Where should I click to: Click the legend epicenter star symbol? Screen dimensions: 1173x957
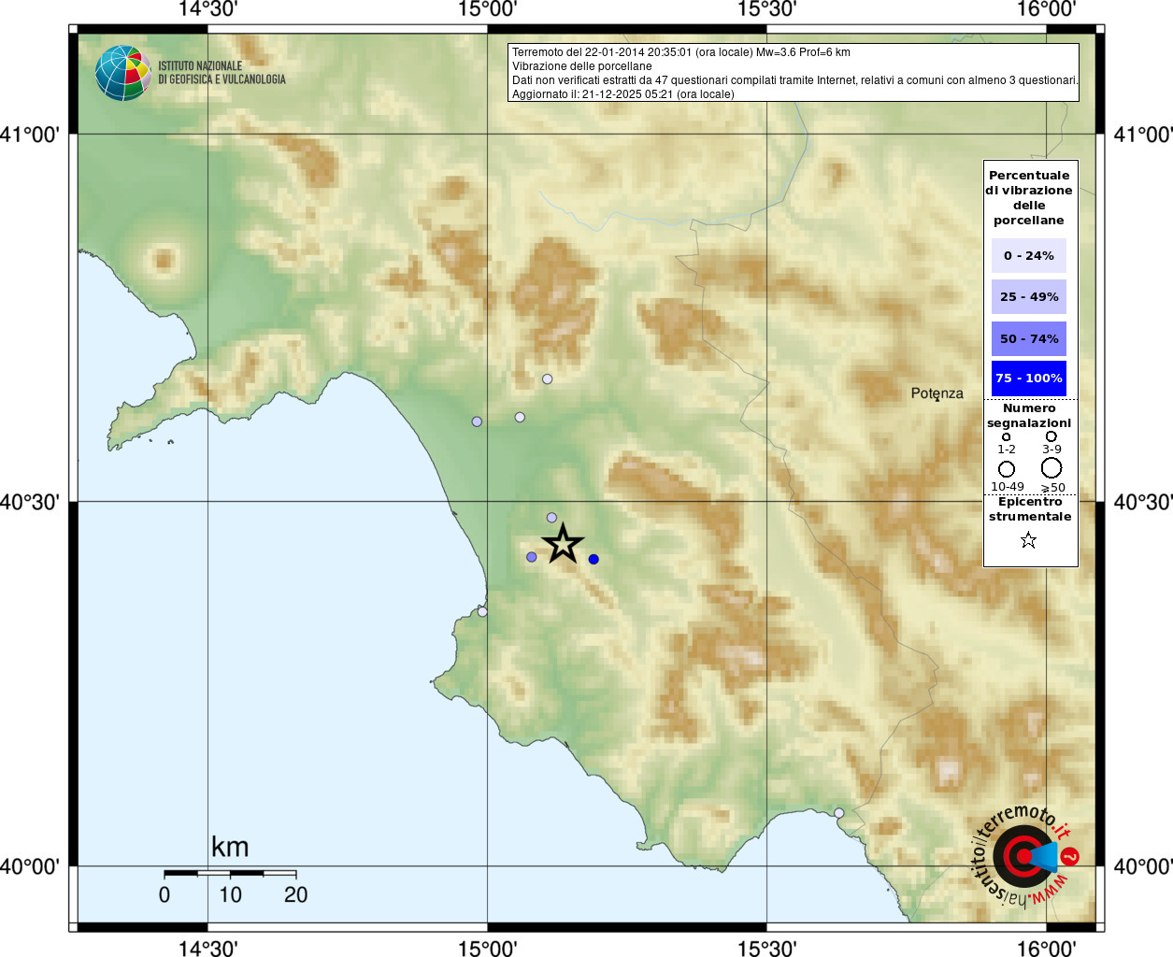1028,540
